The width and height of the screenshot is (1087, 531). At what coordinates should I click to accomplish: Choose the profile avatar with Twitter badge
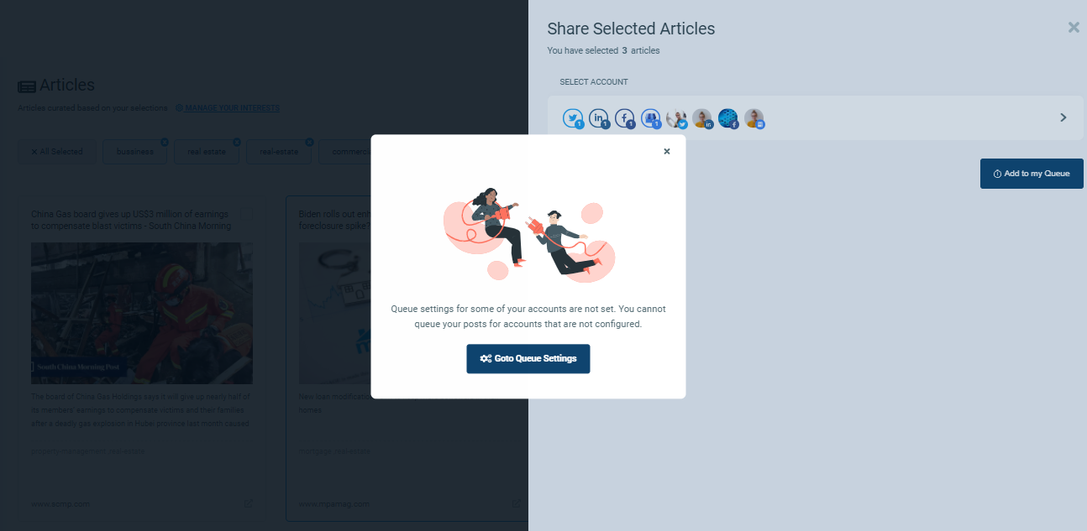pyautogui.click(x=677, y=118)
